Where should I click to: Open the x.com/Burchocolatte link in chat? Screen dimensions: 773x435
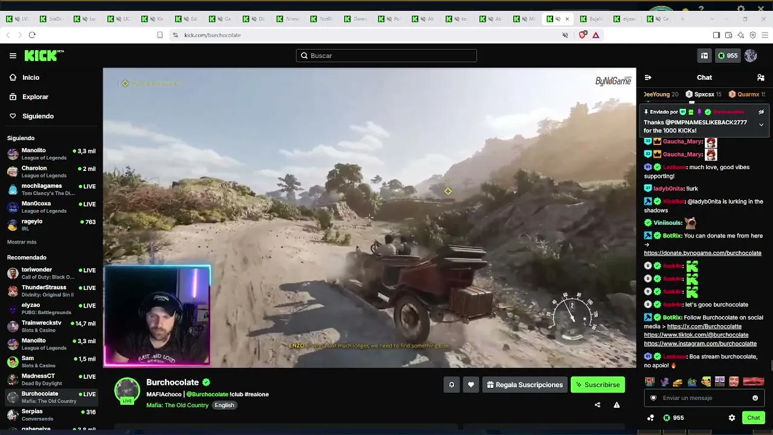tap(704, 326)
